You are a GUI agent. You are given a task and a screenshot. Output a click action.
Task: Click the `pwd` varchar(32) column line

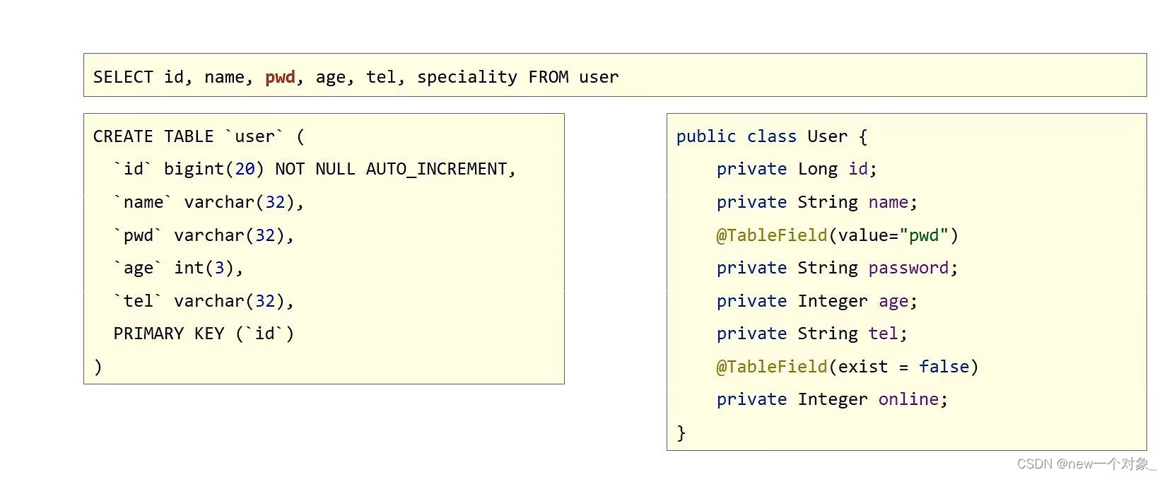click(x=204, y=235)
